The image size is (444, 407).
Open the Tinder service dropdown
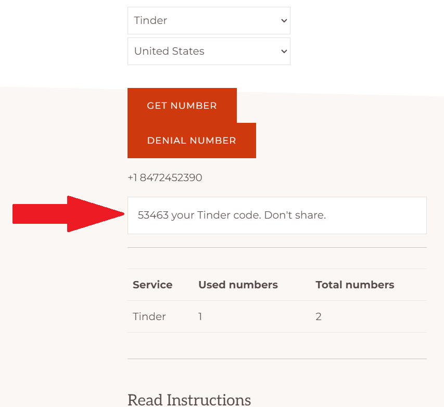(x=208, y=21)
